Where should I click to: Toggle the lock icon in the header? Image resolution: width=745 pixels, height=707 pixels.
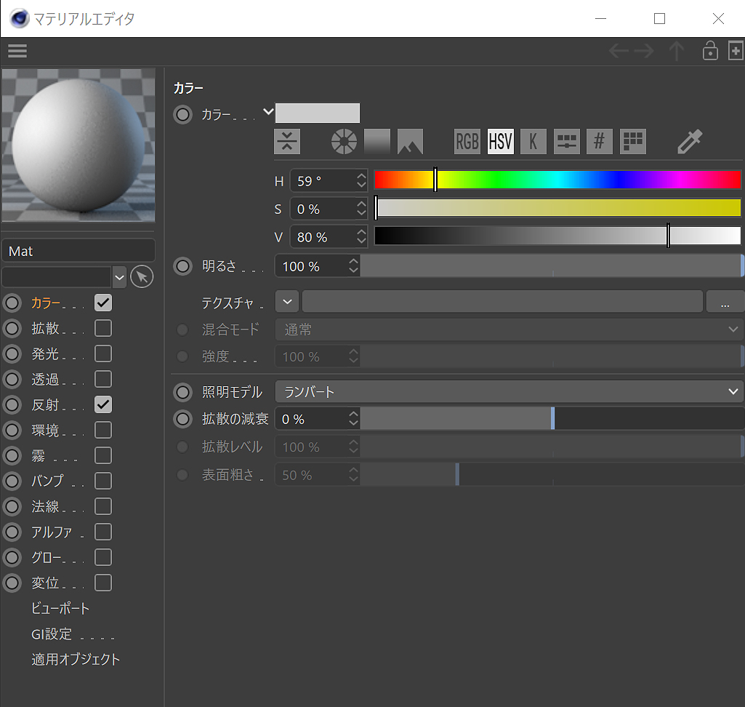[709, 51]
